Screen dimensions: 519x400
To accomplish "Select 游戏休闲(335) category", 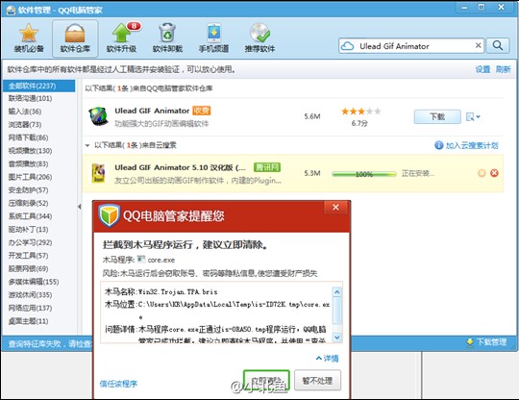I will [x=30, y=294].
